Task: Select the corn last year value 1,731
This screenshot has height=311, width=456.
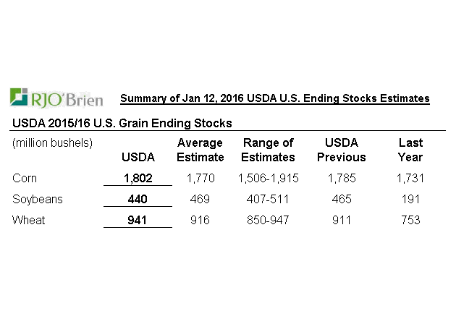Action: click(x=410, y=177)
